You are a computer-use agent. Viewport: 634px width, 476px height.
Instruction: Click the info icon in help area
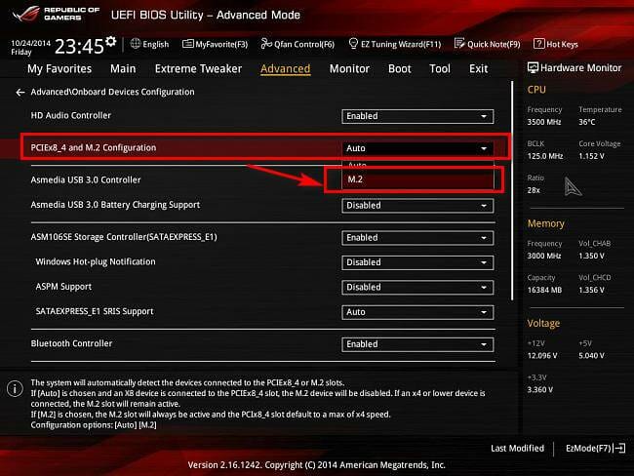tap(15, 388)
